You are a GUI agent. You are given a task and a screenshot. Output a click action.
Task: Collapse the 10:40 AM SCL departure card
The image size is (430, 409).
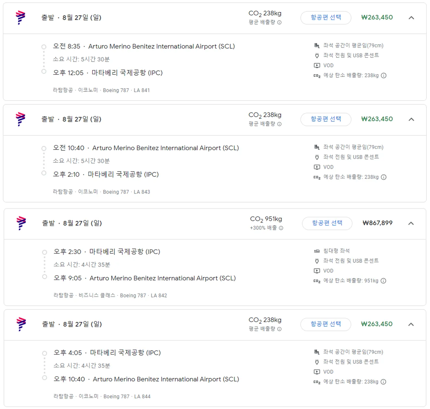(411, 119)
